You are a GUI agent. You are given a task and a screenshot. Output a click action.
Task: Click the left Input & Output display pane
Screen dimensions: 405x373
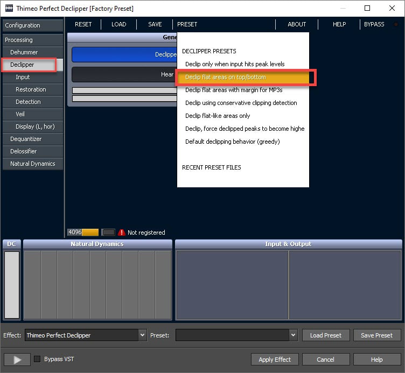(232, 285)
